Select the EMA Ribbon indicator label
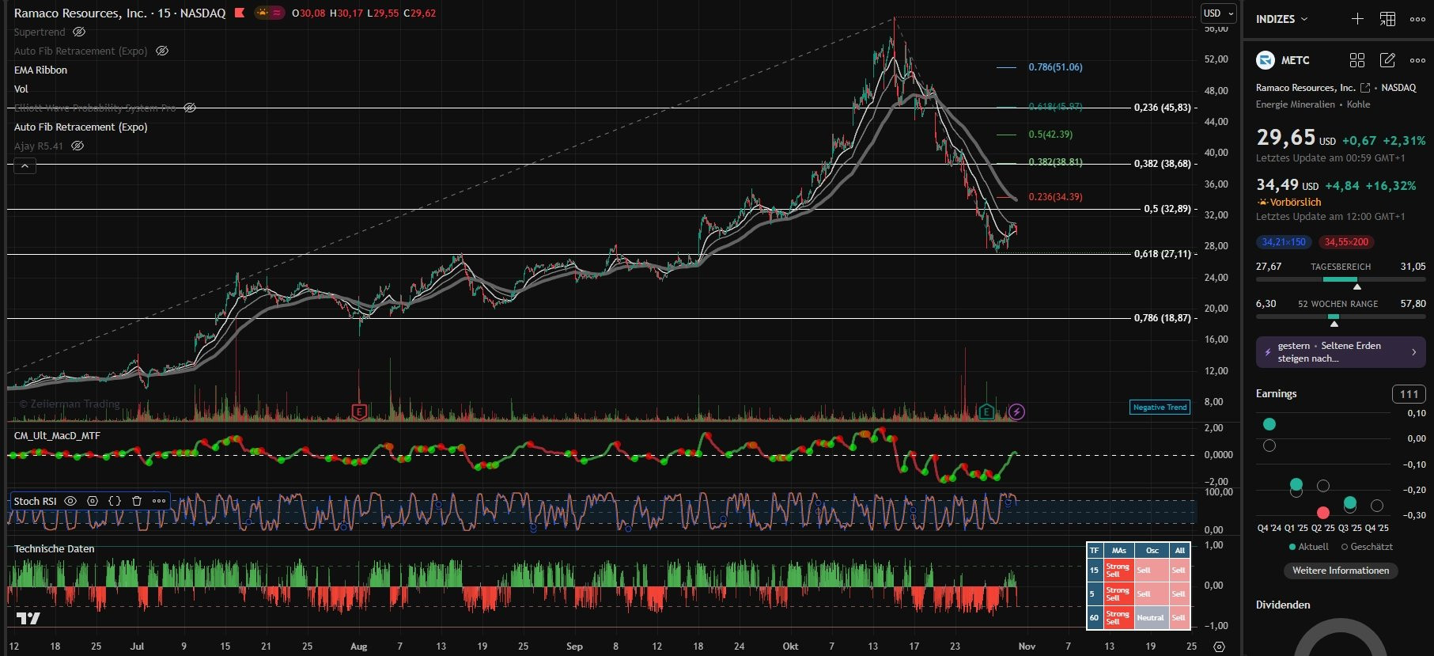 tap(40, 70)
